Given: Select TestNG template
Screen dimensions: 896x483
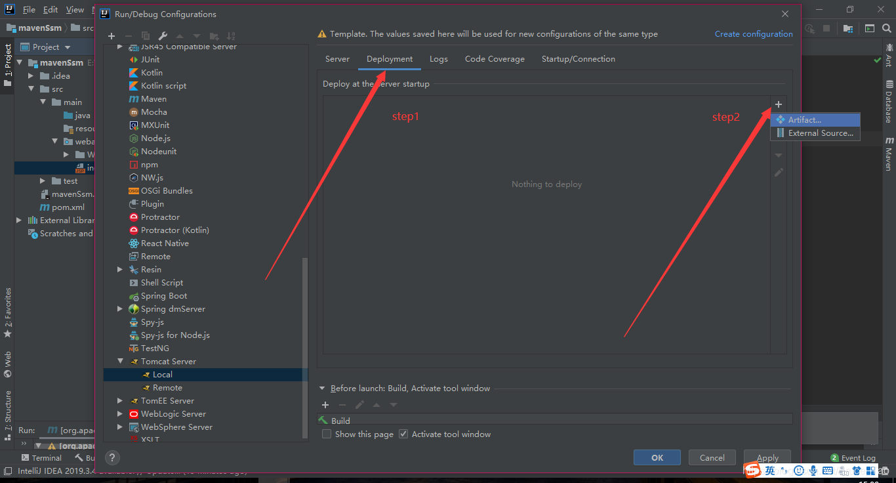Looking at the screenshot, I should coord(149,348).
